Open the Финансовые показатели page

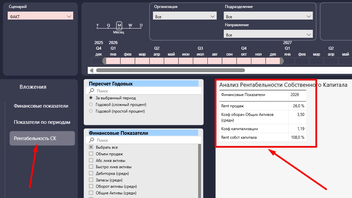point(41,106)
